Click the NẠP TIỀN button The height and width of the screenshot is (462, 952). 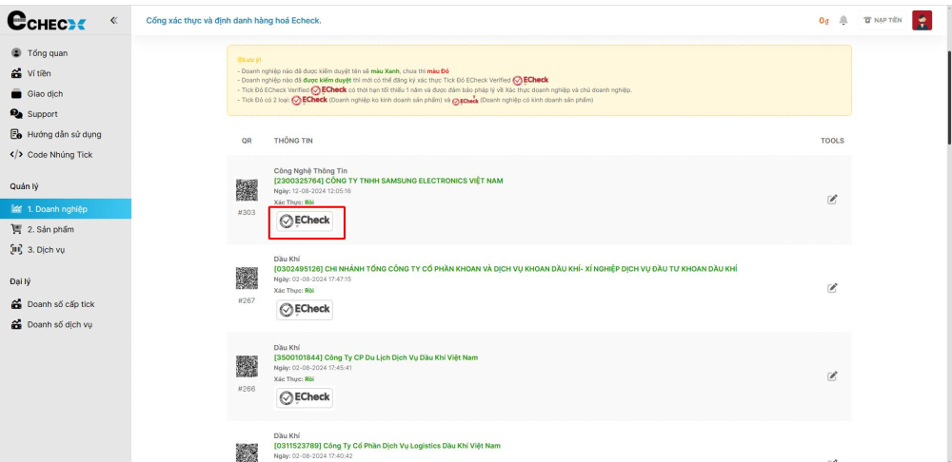coord(882,20)
